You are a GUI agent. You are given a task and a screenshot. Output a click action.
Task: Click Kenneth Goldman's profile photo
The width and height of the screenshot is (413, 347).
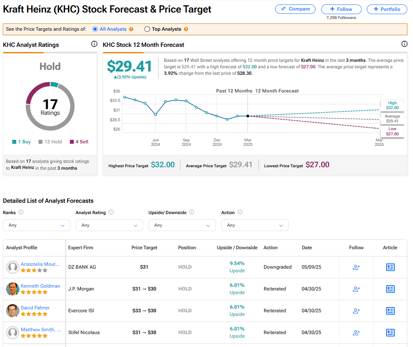click(x=13, y=289)
